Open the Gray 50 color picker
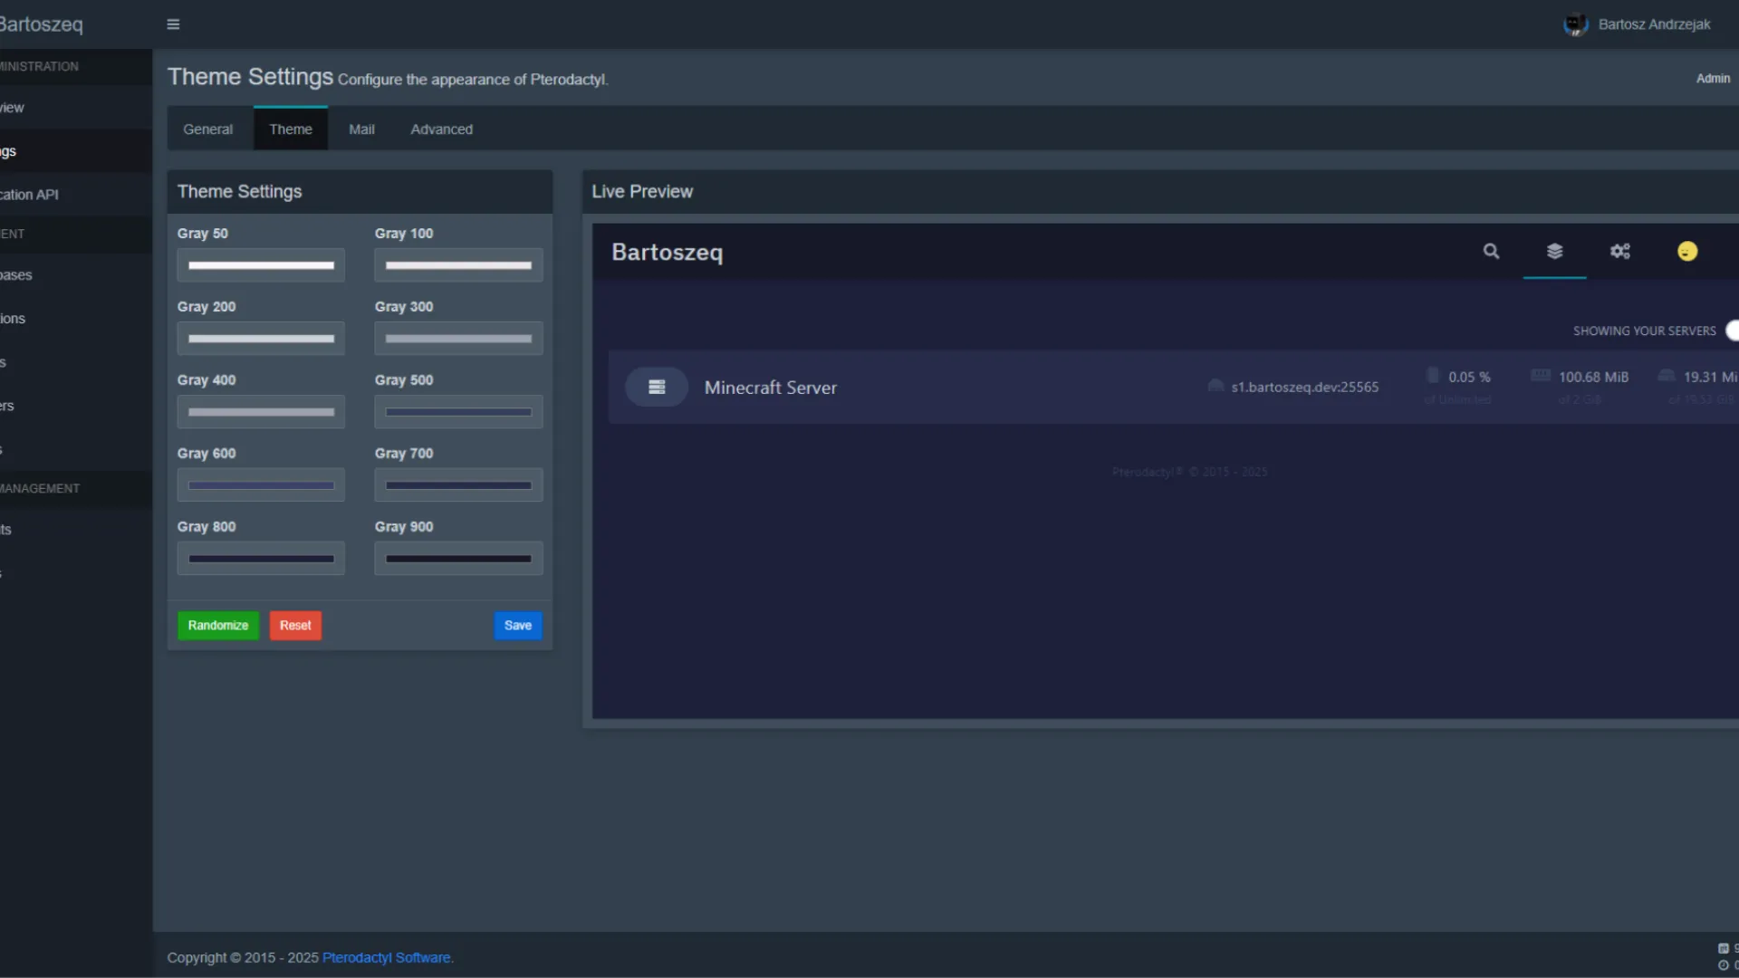The image size is (1739, 978). [261, 265]
